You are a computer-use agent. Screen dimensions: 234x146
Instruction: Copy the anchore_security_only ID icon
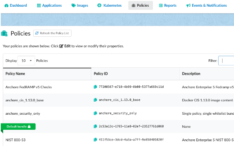(95, 113)
